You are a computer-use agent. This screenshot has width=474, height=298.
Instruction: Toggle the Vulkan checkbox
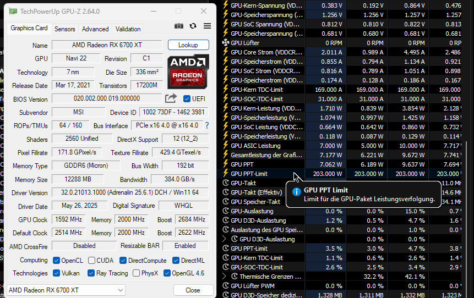(x=56, y=273)
